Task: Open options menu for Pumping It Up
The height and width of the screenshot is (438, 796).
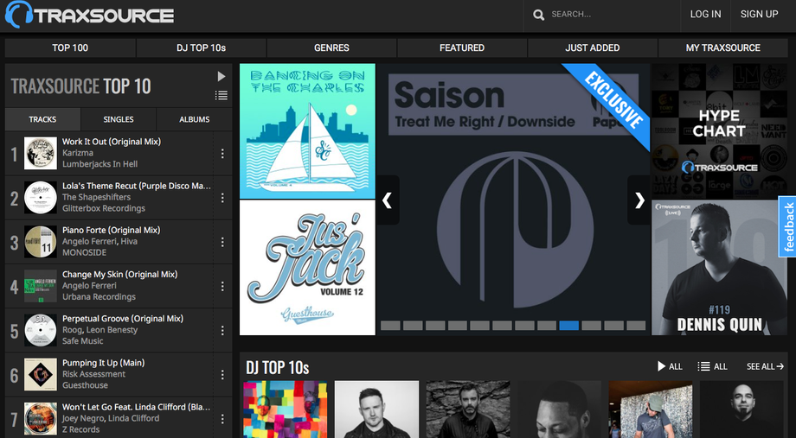Action: coord(222,375)
